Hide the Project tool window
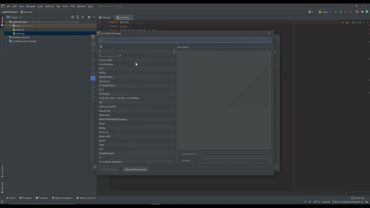Viewport: 370px width, 208px height. tap(94, 17)
